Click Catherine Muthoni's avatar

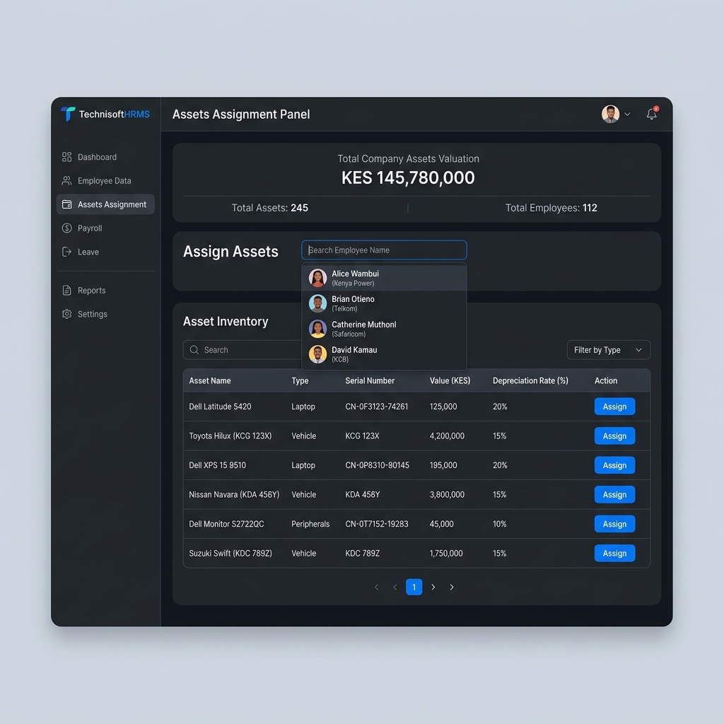click(x=317, y=329)
